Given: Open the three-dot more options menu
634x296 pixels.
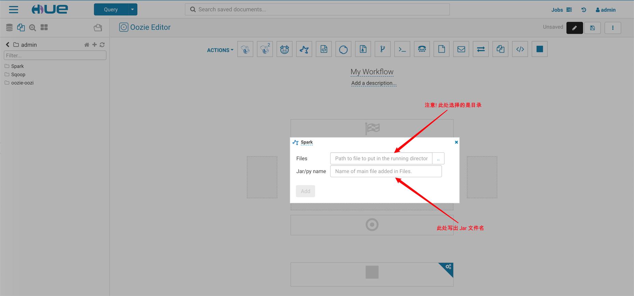Looking at the screenshot, I should tap(613, 28).
